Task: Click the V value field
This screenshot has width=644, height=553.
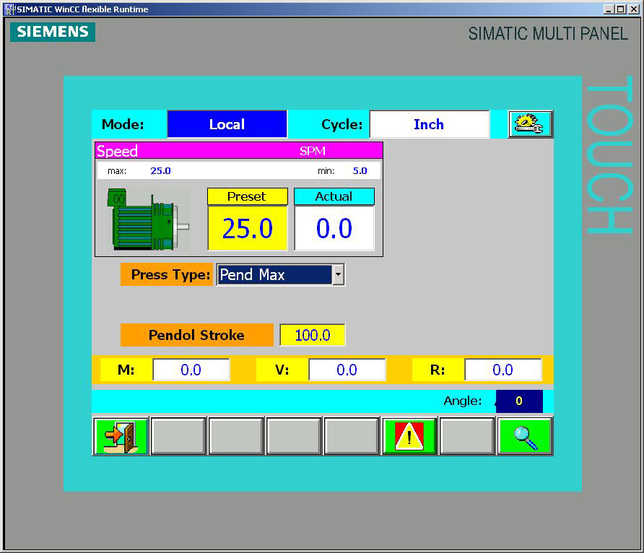Action: 347,370
